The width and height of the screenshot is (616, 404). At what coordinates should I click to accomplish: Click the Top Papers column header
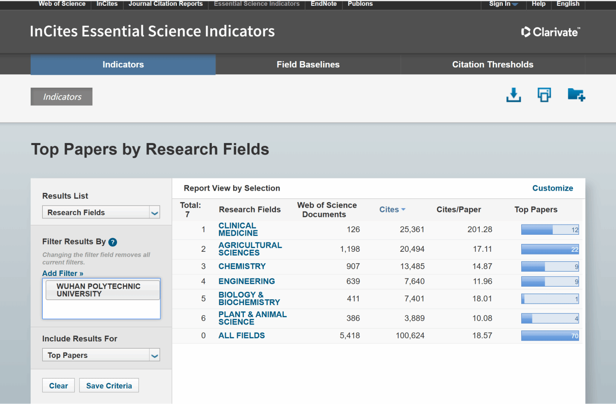pyautogui.click(x=536, y=210)
